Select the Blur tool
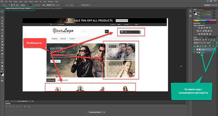Viewport: 218px width, 116px height. (x=2, y=48)
